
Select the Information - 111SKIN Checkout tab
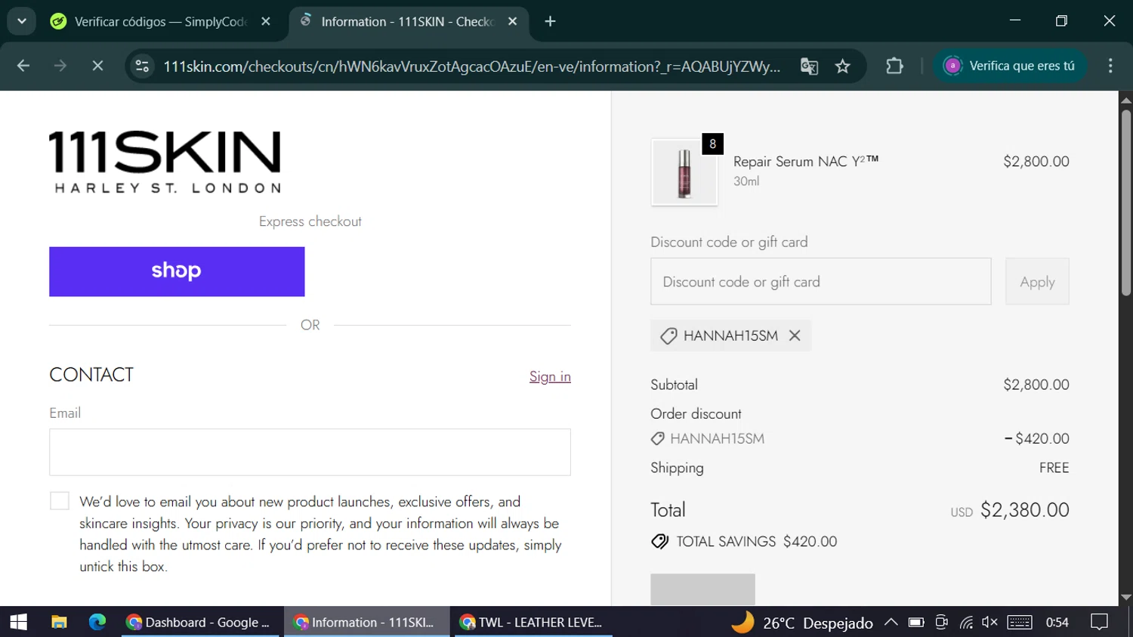409,21
